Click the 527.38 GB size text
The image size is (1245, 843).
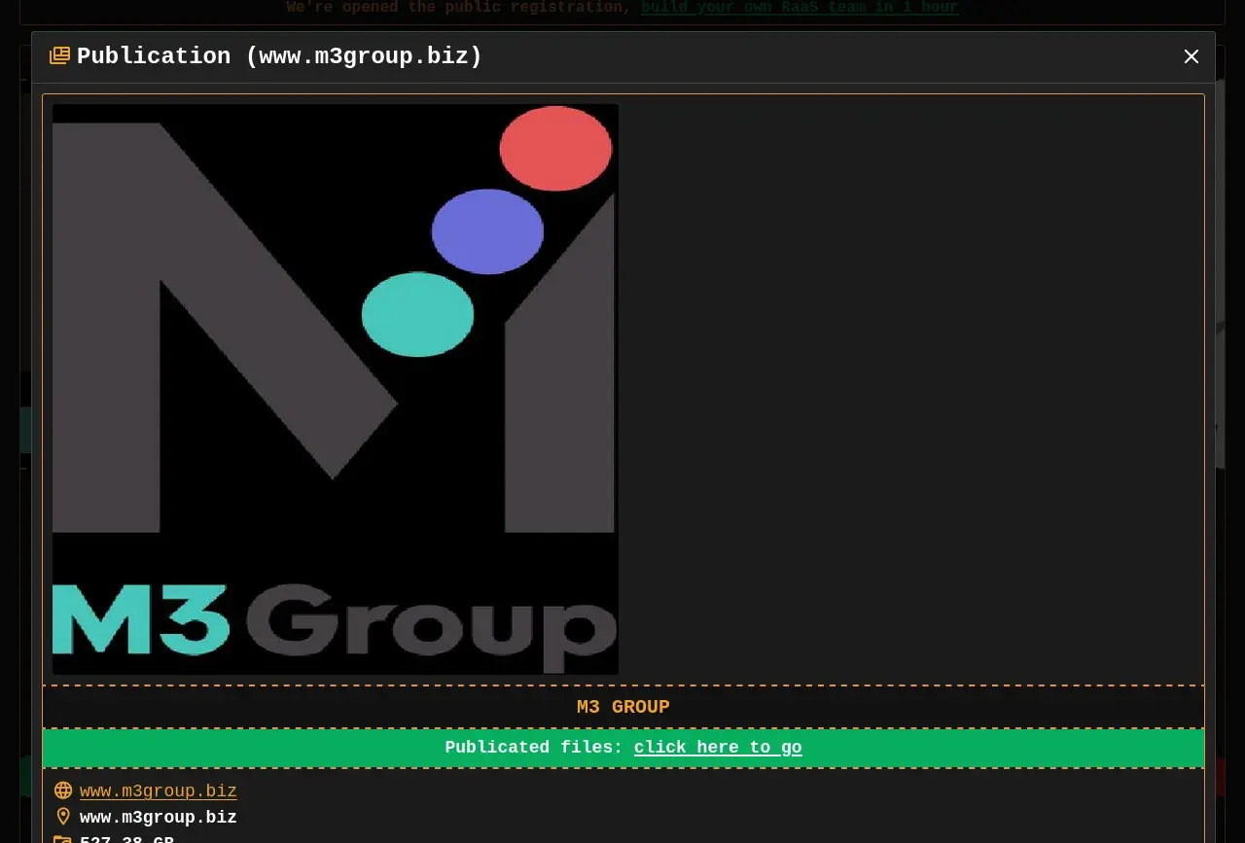click(x=126, y=839)
